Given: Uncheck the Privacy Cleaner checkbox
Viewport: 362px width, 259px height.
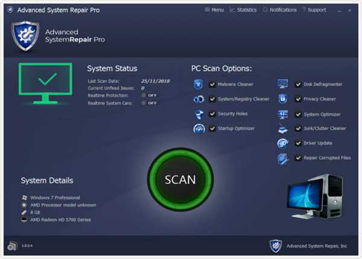Looking at the screenshot, I should click(298, 99).
